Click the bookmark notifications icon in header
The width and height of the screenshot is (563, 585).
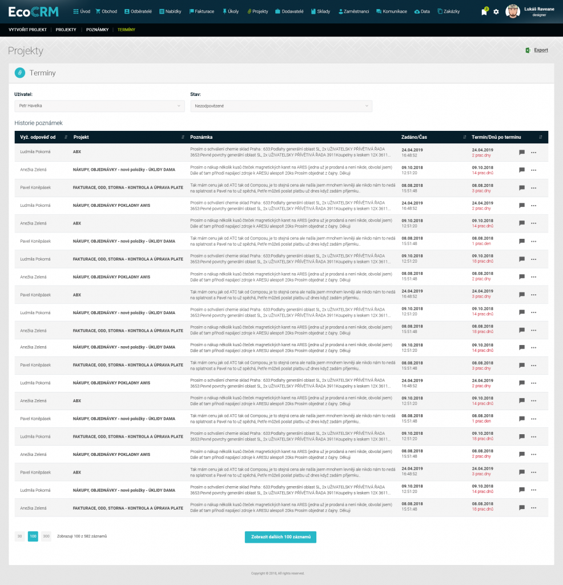click(x=484, y=12)
